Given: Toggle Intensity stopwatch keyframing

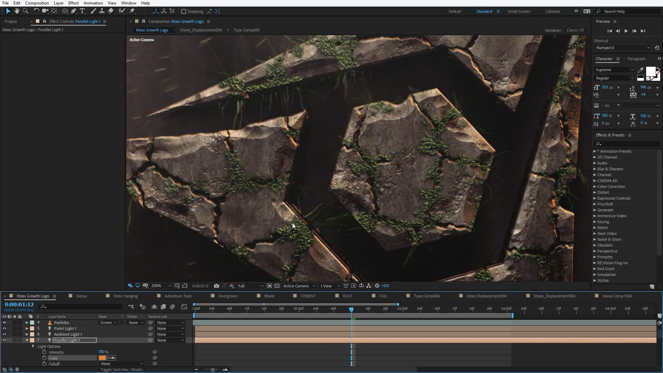Looking at the screenshot, I should click(44, 352).
